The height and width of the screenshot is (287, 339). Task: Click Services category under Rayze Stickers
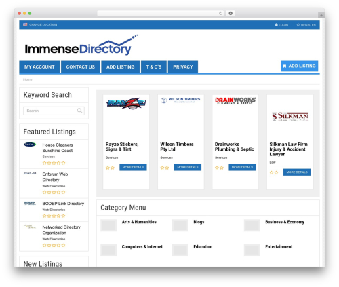(x=112, y=157)
